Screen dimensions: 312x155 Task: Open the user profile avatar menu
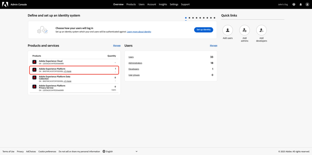point(307,5)
